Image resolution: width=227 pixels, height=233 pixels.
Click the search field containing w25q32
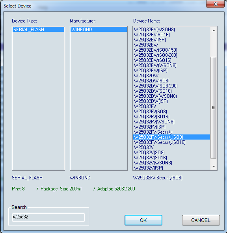click(x=48, y=217)
